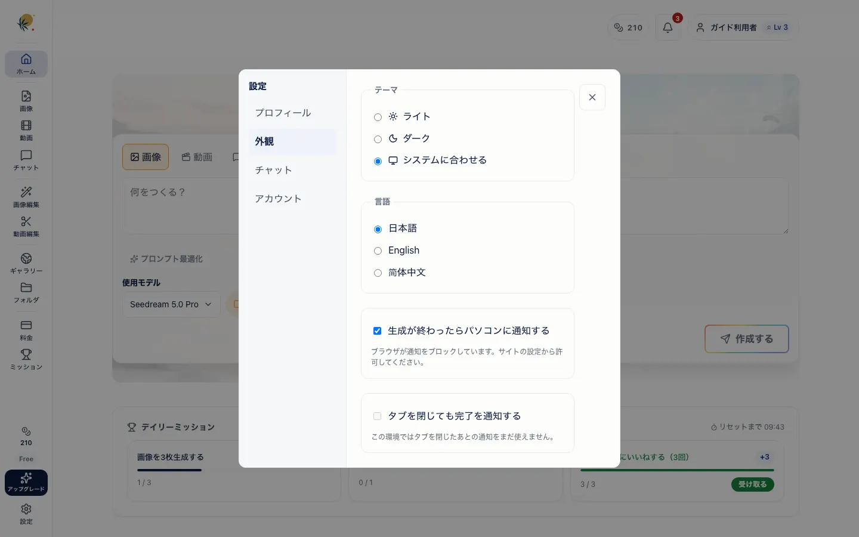This screenshot has width=859, height=537.
Task: Open the Seedream 5.0 Pro model dropdown
Action: click(x=171, y=304)
